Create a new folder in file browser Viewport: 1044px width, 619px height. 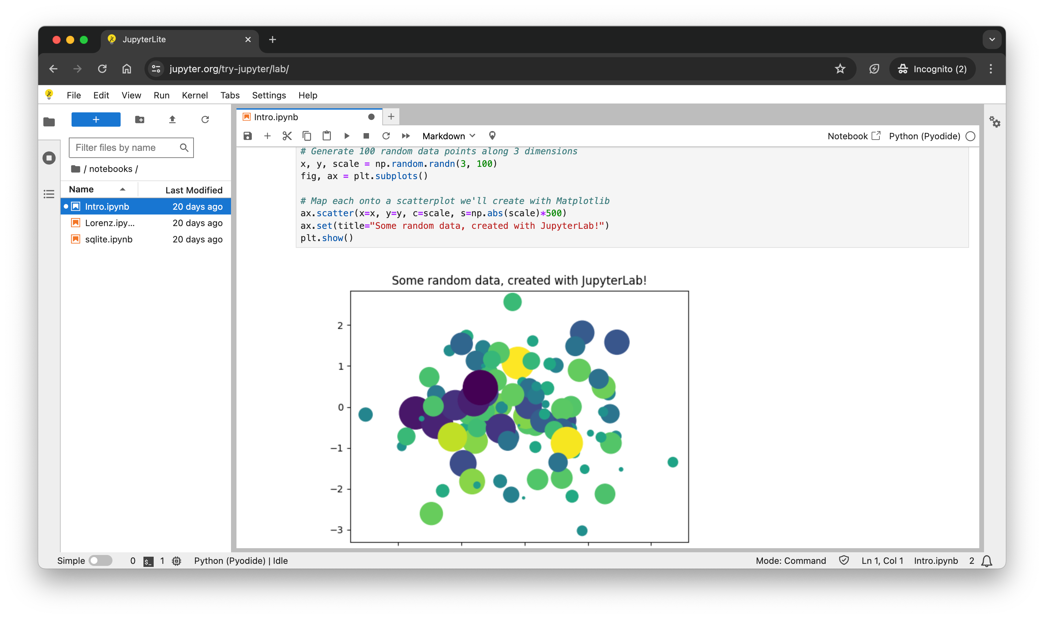pyautogui.click(x=140, y=120)
